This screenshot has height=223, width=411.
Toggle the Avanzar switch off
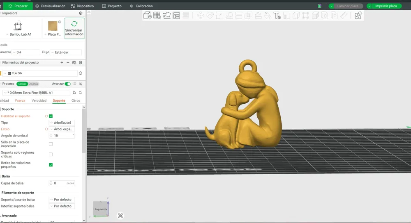pos(68,84)
